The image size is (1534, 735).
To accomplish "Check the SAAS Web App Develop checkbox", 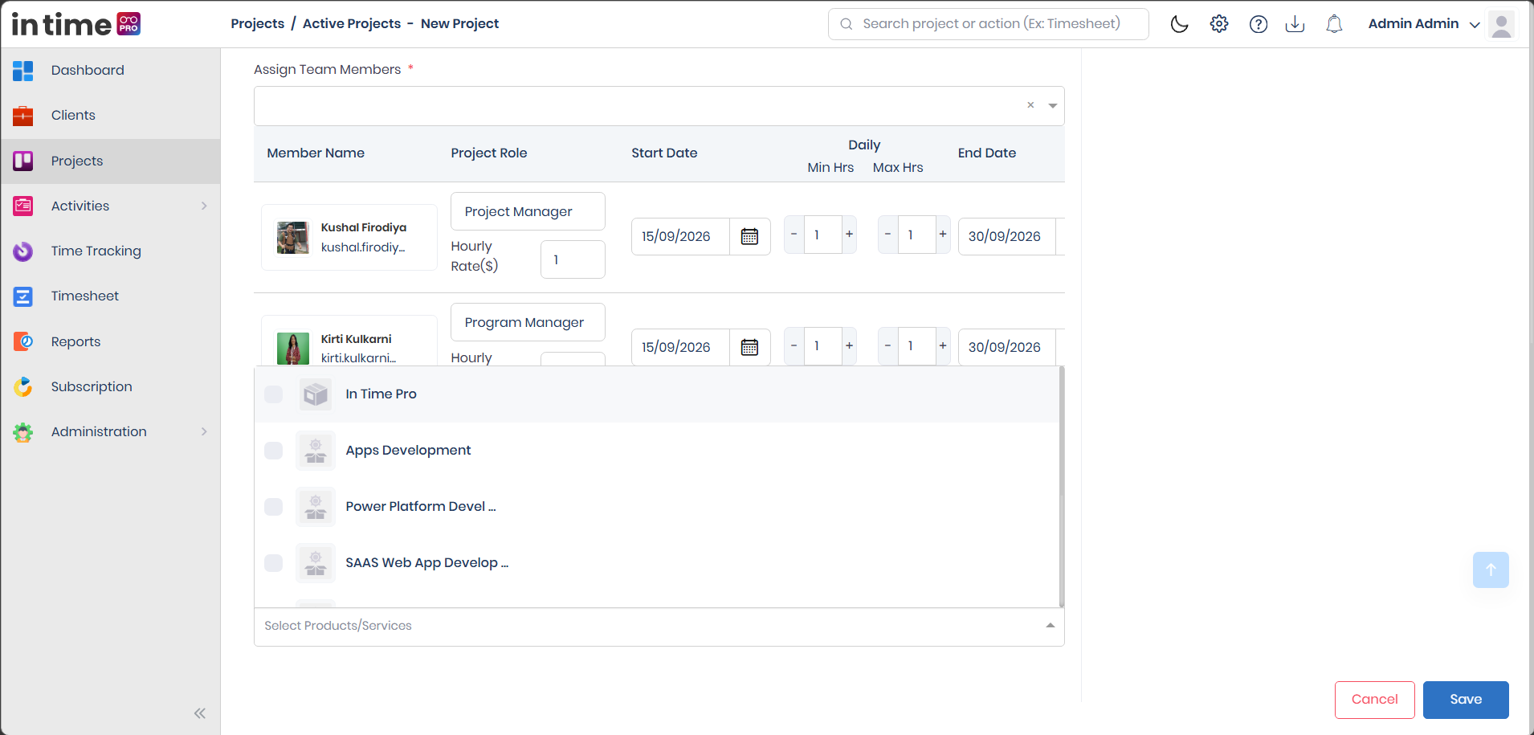I will tap(274, 562).
